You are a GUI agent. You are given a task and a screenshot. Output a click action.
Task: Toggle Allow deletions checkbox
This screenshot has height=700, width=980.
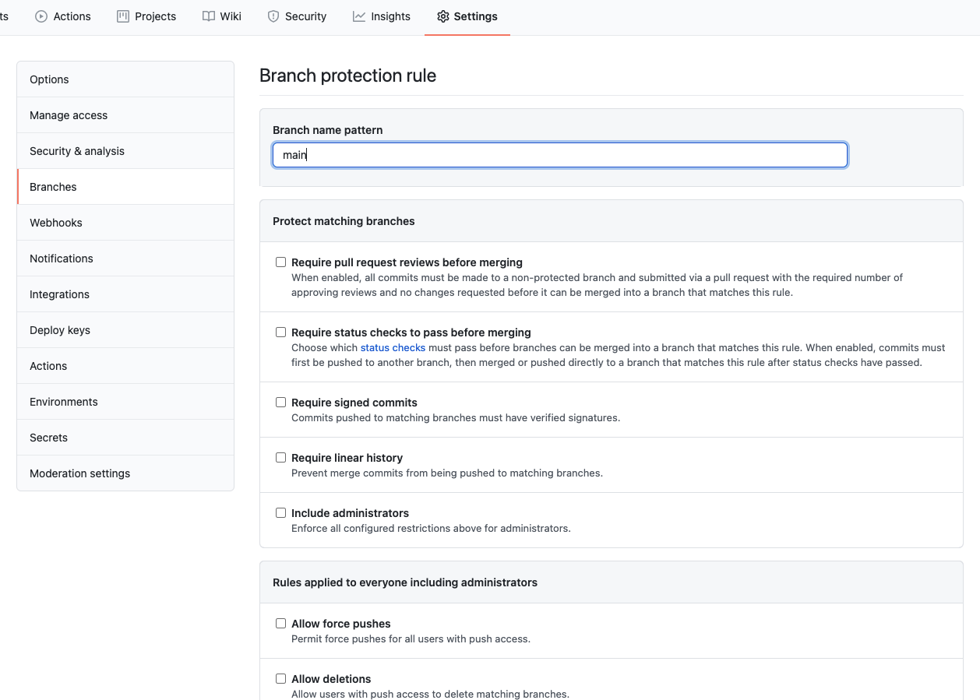coord(281,679)
